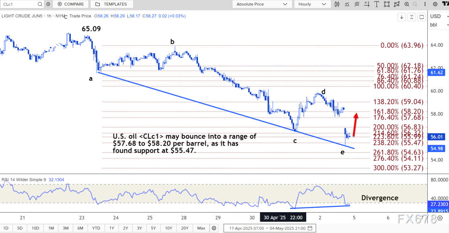Open the TEMPLATES button

click(x=111, y=4)
